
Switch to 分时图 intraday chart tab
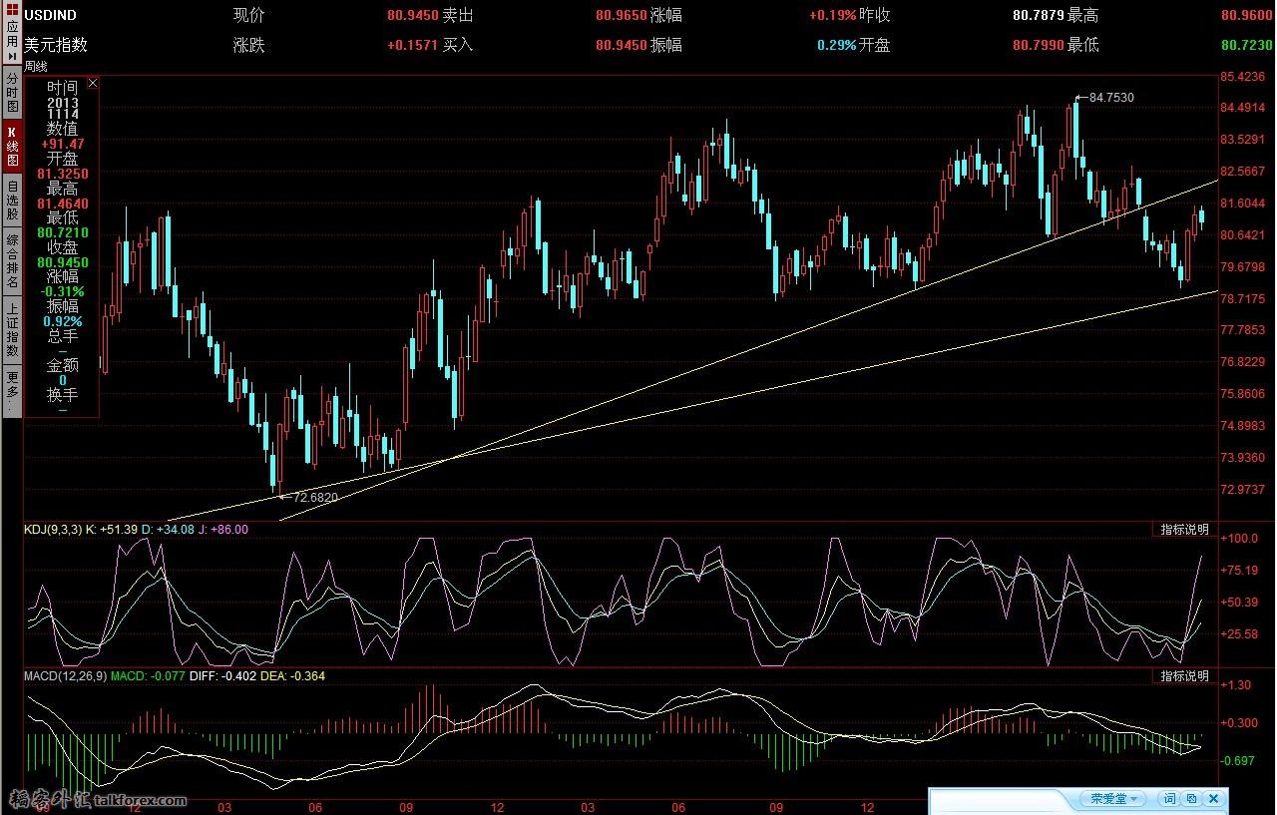click(12, 91)
